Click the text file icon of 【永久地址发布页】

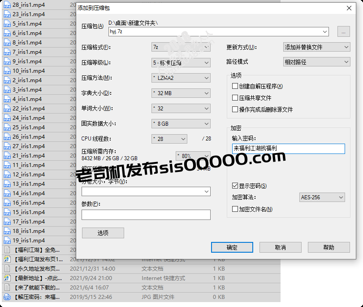pyautogui.click(x=6, y=268)
